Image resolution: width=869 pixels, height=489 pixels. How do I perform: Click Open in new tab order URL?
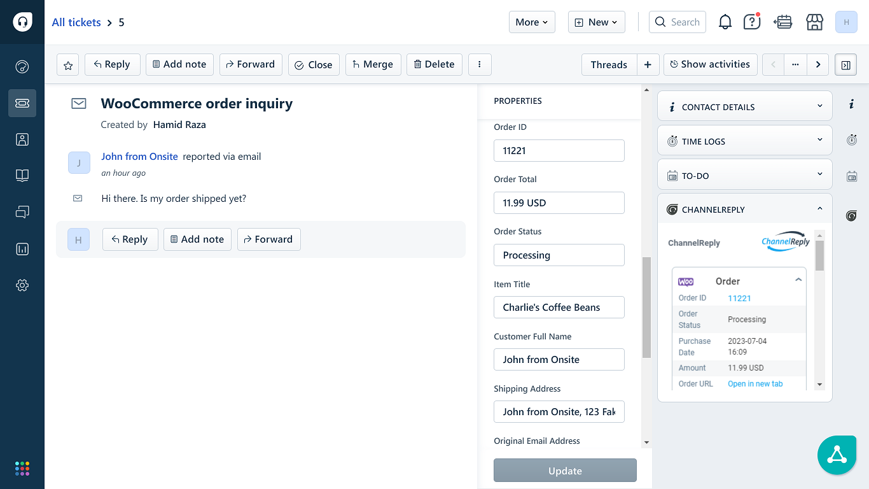[x=755, y=384]
